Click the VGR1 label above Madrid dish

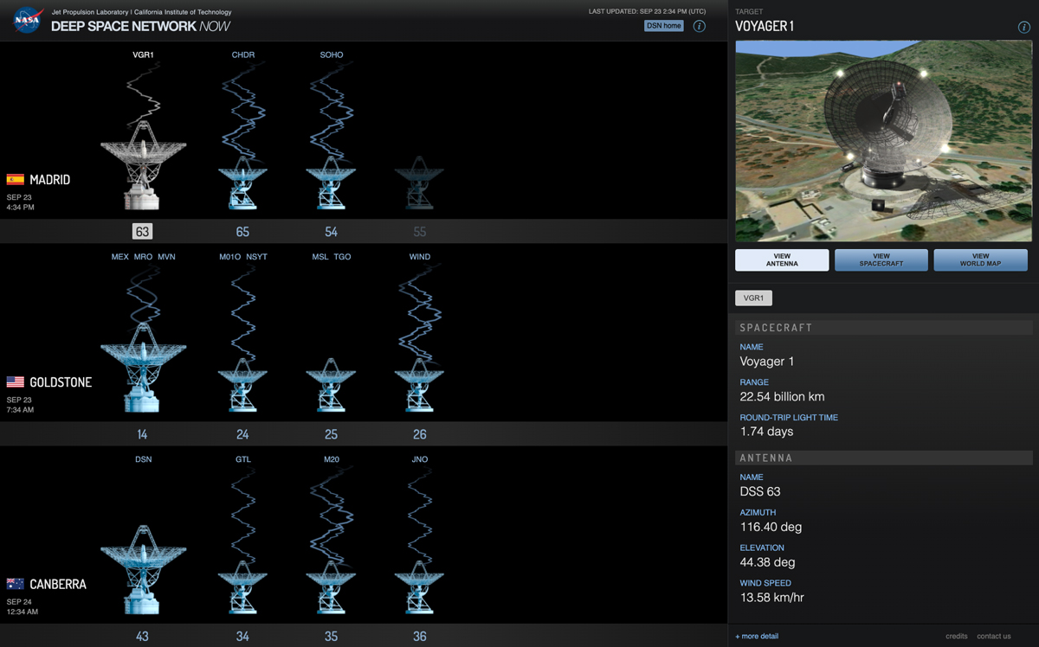(x=143, y=55)
